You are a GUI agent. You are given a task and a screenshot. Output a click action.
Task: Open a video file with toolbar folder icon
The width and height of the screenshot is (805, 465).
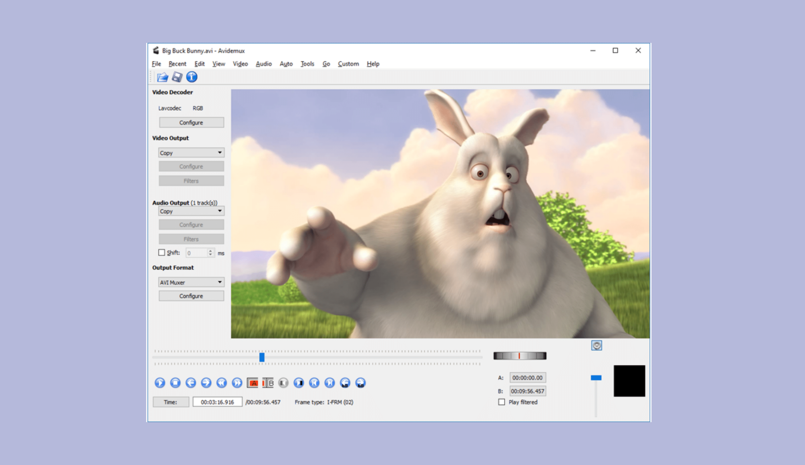coord(163,77)
